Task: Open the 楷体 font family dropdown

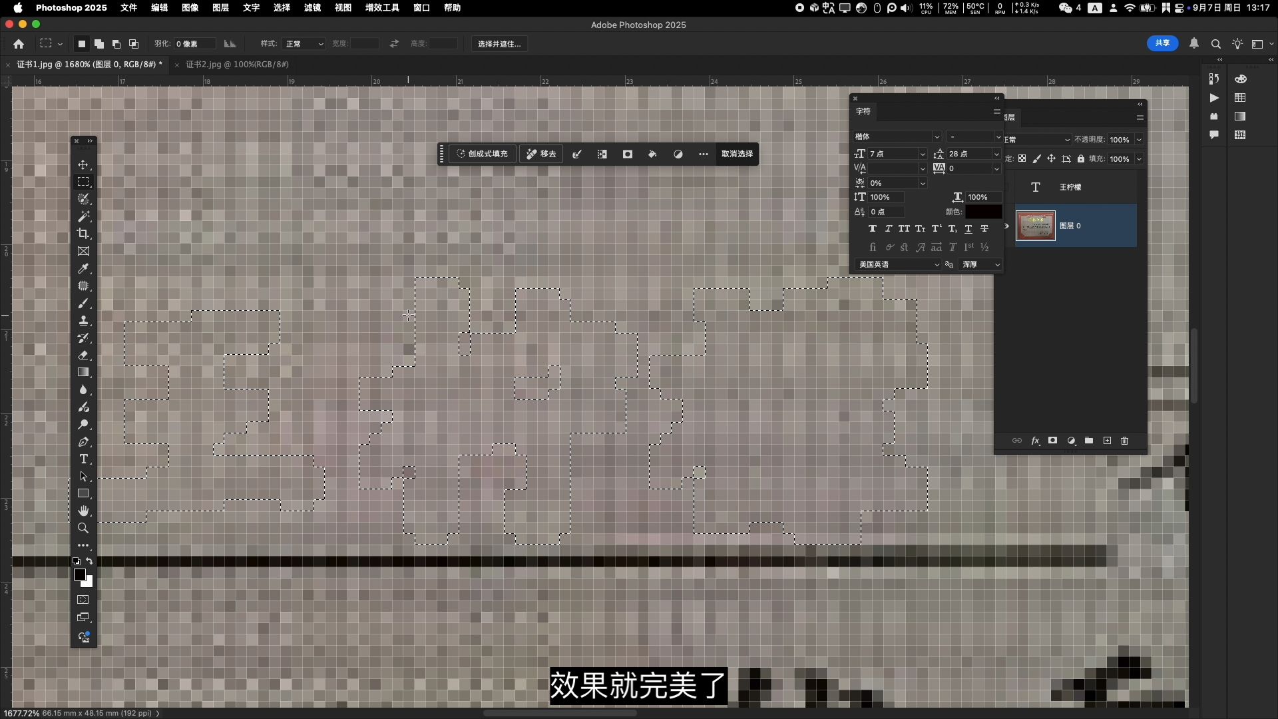Action: point(937,136)
